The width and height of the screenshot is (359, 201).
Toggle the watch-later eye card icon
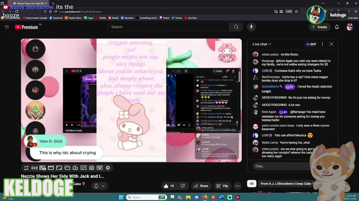(x=43, y=168)
